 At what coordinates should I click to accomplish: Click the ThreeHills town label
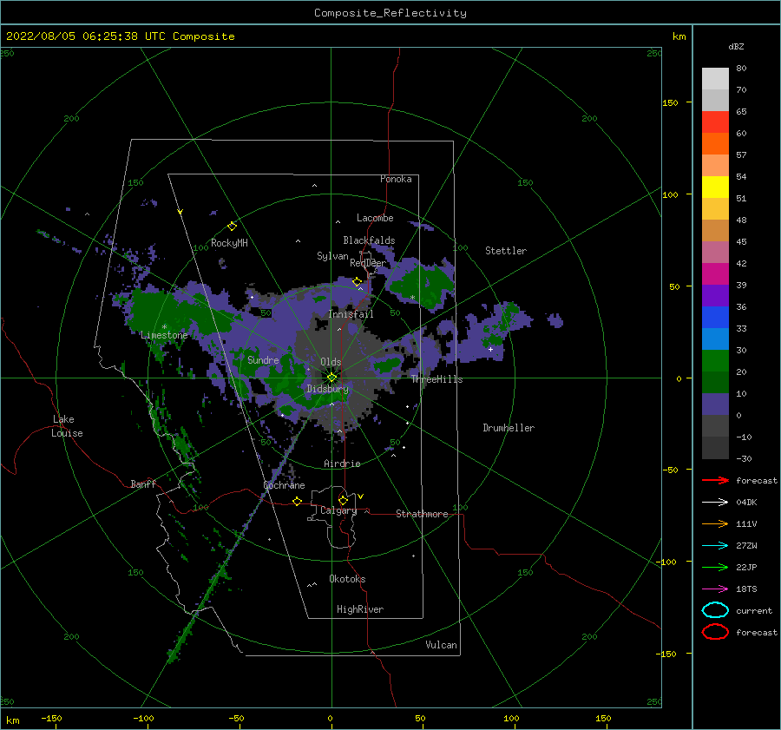tap(436, 379)
